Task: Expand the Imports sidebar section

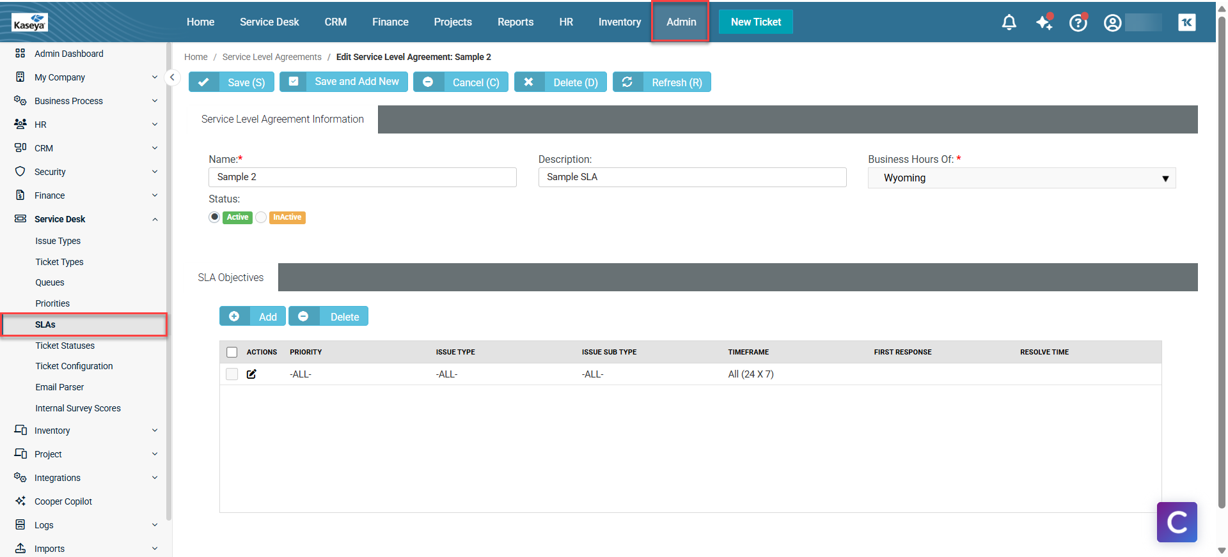Action: tap(154, 548)
